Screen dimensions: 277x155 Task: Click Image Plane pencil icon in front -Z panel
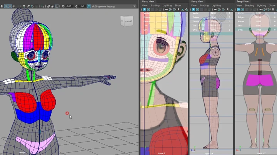(x=183, y=10)
